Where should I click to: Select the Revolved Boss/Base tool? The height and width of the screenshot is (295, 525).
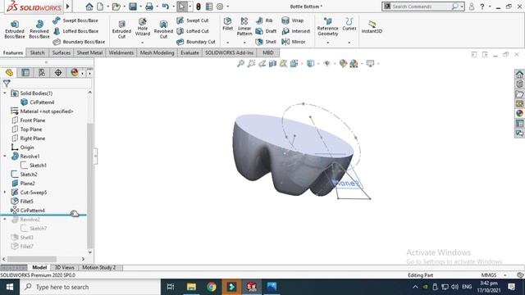39,29
